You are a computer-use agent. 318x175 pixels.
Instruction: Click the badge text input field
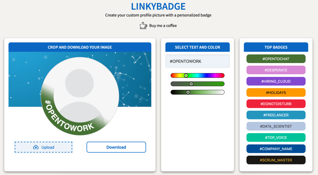197,61
